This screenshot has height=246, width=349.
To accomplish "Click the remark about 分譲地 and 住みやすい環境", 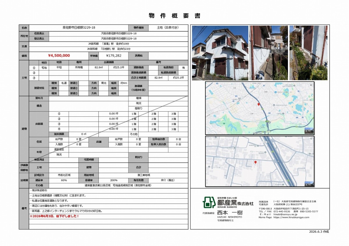I will (57, 206).
